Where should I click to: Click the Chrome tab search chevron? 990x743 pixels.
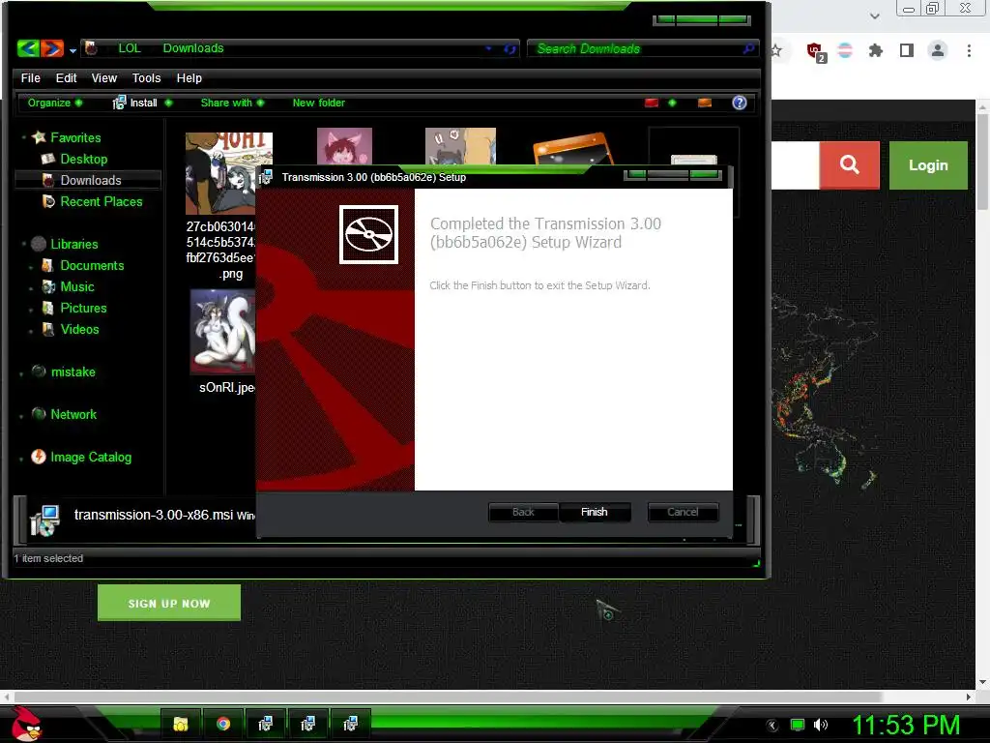pyautogui.click(x=874, y=15)
